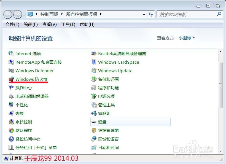Click the 所有控制面板项 breadcrumb segment
This screenshot has width=226, height=164.
click(x=82, y=14)
